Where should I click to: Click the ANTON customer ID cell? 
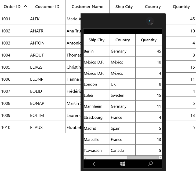[x=47, y=42]
